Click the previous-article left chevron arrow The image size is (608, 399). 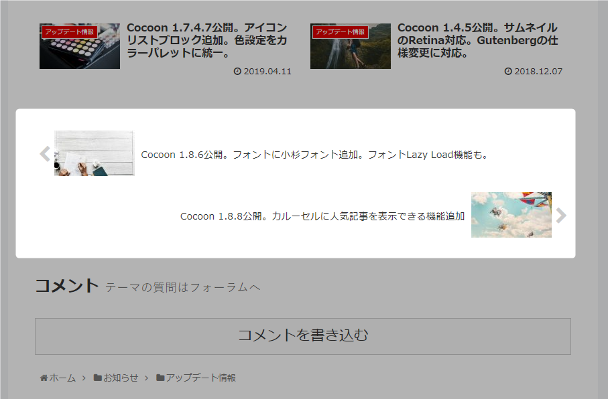45,154
